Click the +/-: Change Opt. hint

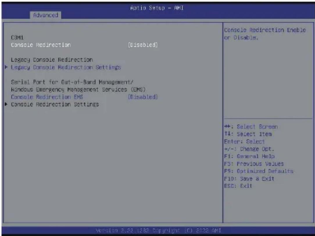[x=249, y=149]
